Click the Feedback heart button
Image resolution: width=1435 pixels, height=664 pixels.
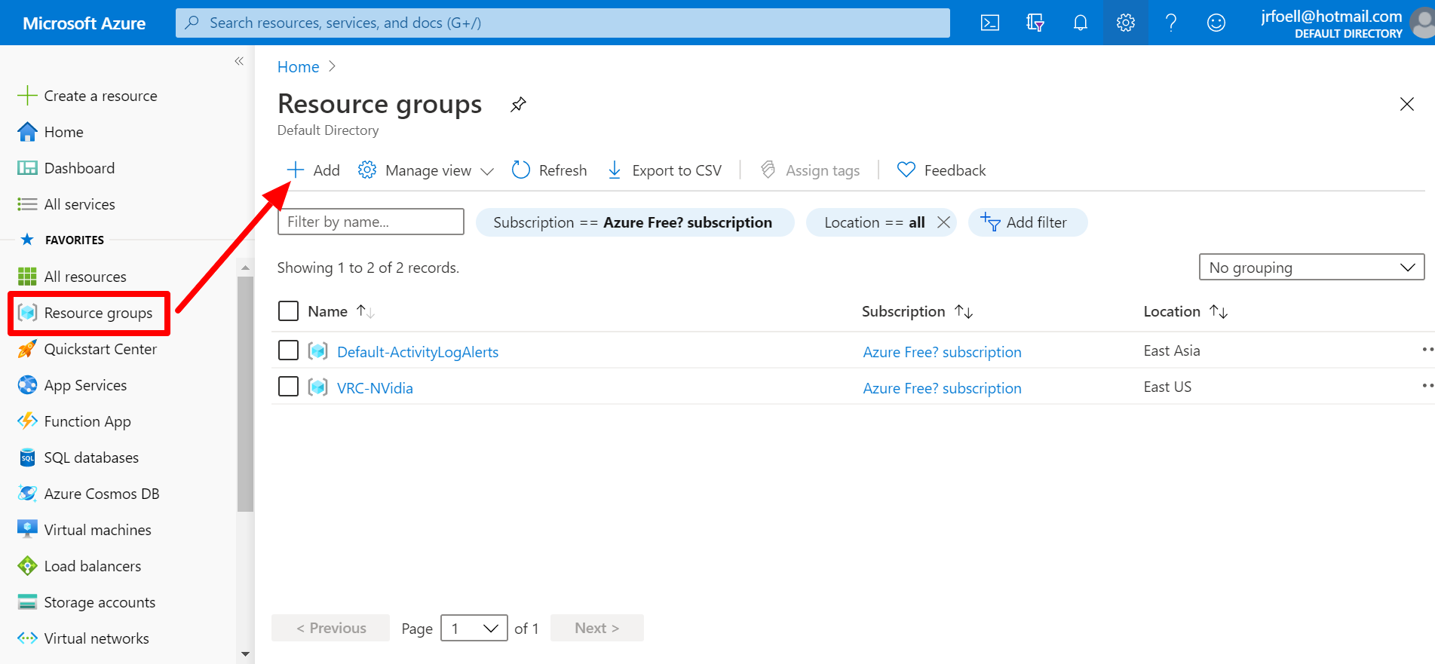[941, 170]
